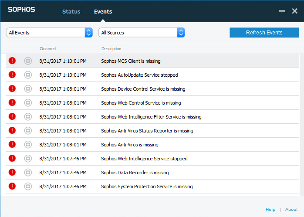Click the Occurred column header

point(48,49)
